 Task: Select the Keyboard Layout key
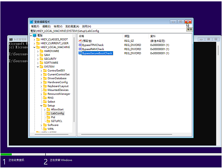click(58, 86)
